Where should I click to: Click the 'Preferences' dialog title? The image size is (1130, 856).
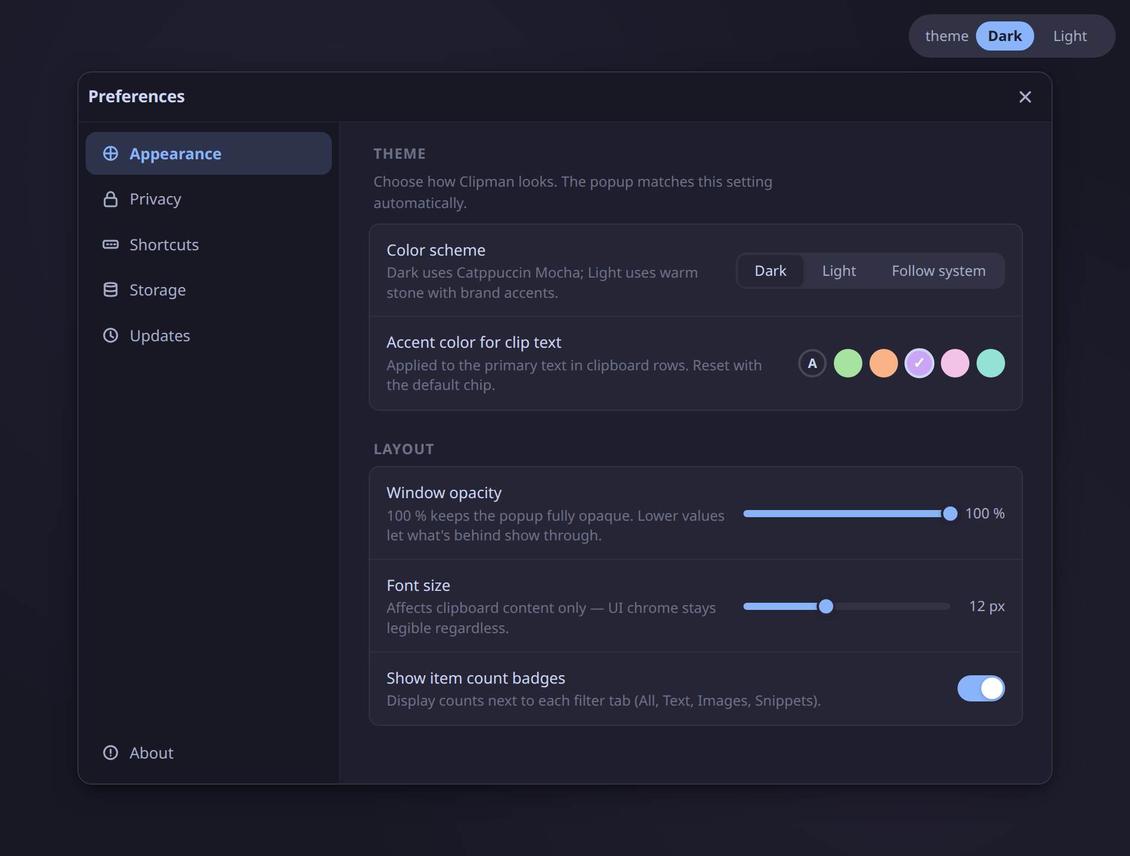(x=136, y=96)
